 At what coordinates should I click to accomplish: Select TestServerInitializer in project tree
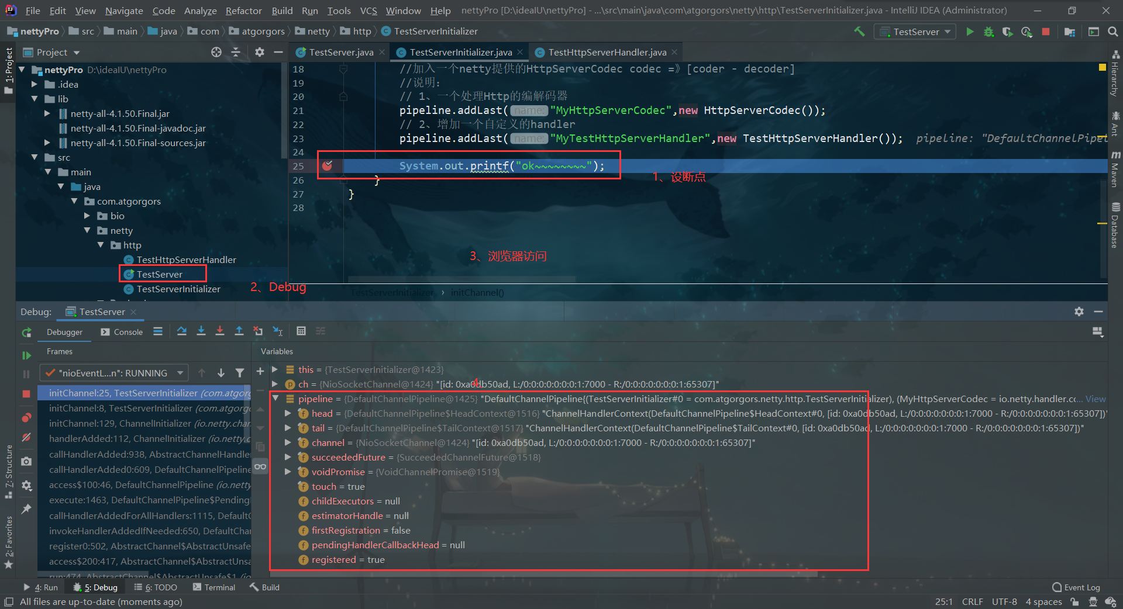[178, 289]
